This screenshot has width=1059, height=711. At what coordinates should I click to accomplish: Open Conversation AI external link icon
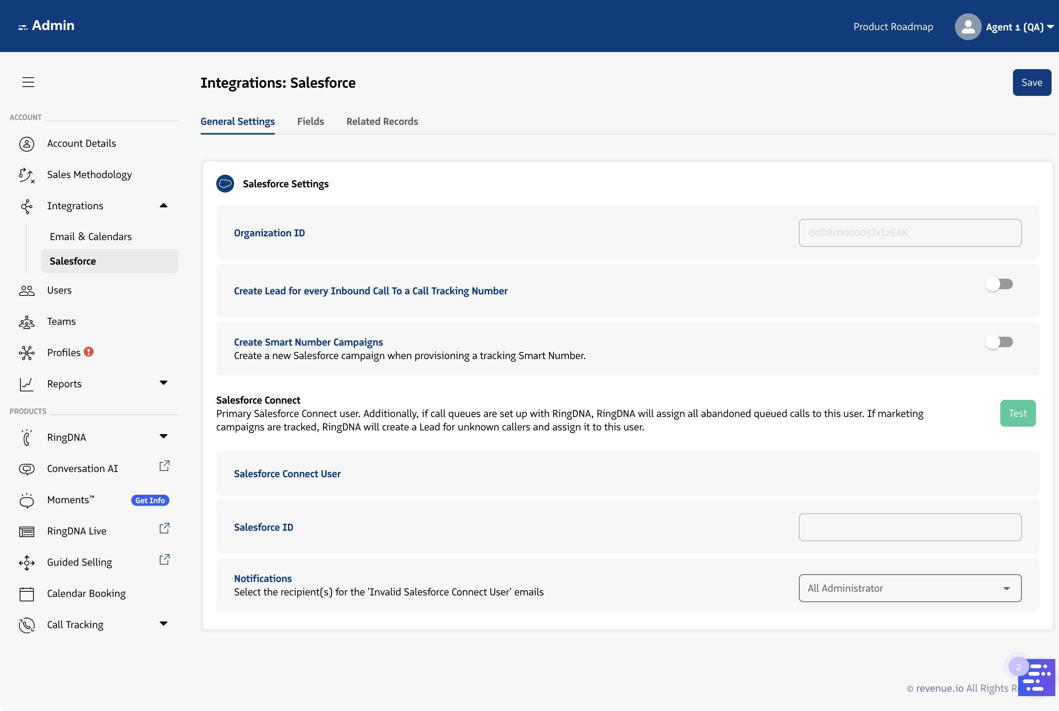(x=164, y=466)
